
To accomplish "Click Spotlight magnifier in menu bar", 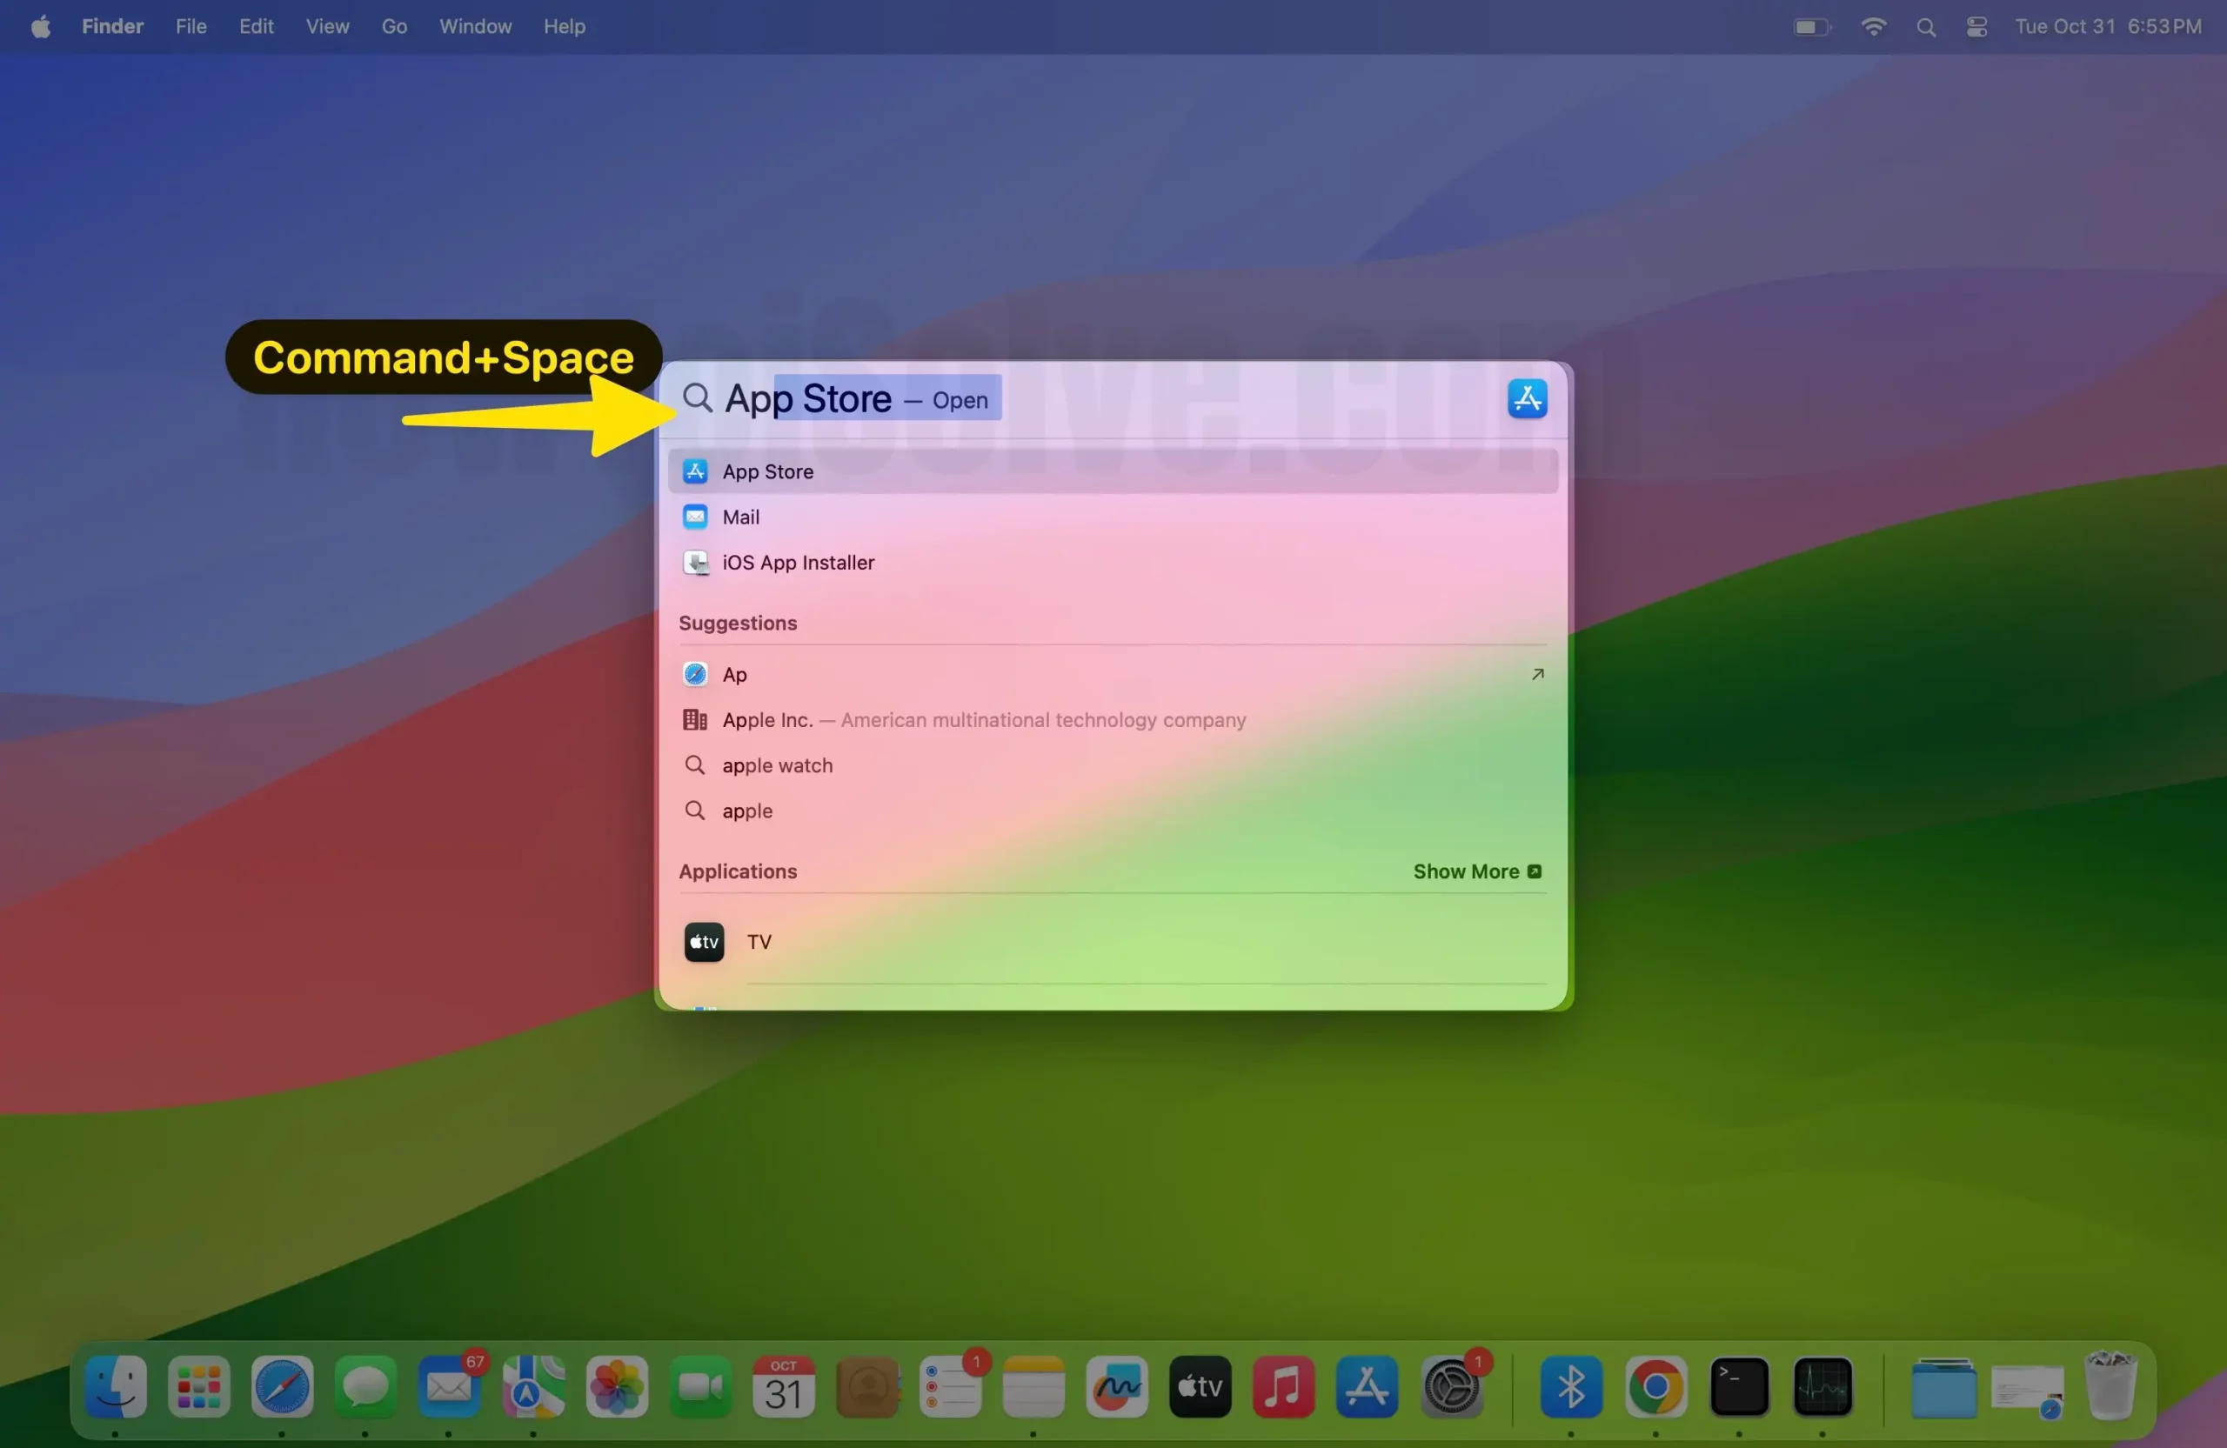I will [1926, 27].
